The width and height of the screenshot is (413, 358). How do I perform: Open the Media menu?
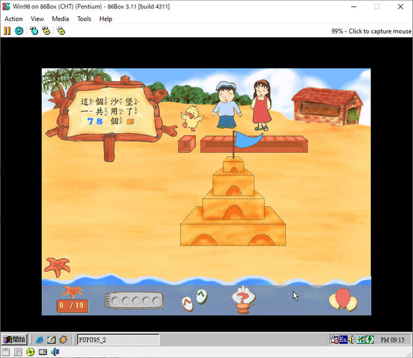pos(60,19)
